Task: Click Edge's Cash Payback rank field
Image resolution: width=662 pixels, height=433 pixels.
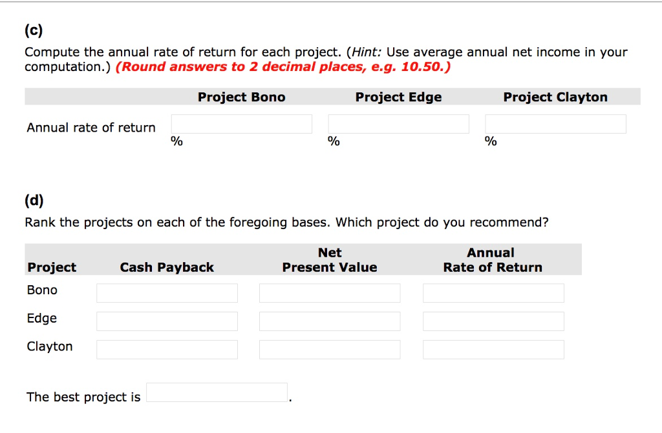Action: coord(167,321)
